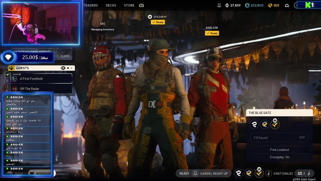Click player name itsjaksr
This screenshot has width=321, height=181.
pyautogui.click(x=160, y=17)
